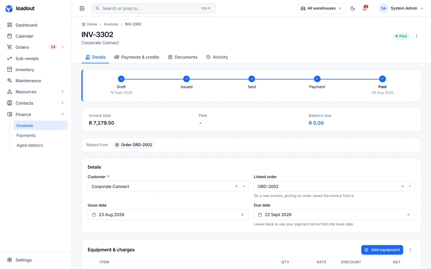Viewport: 431px width, 269px height.
Task: Switch to the Documents tab
Action: click(183, 57)
